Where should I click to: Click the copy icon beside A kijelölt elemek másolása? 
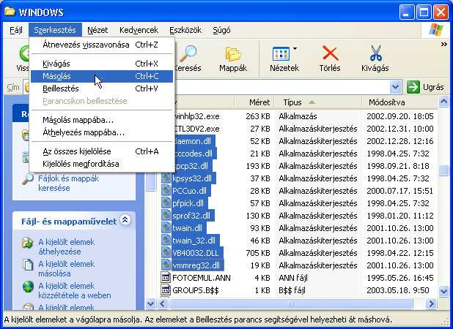click(x=28, y=265)
